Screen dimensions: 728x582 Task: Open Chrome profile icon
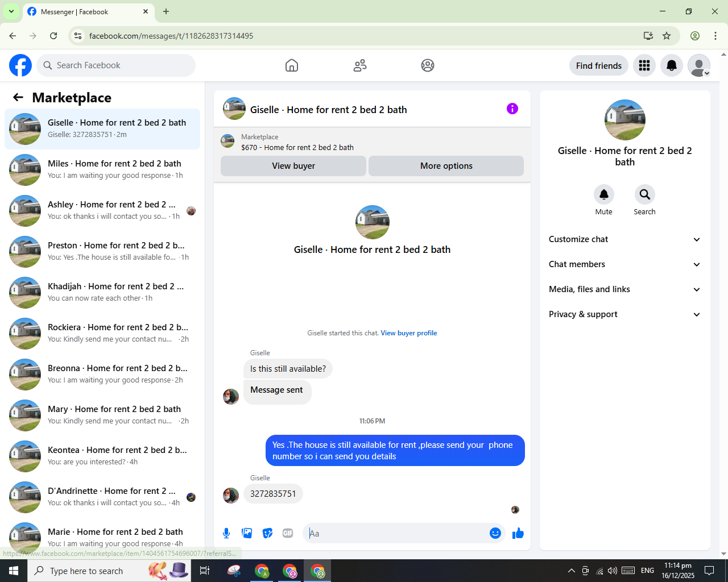coord(695,36)
